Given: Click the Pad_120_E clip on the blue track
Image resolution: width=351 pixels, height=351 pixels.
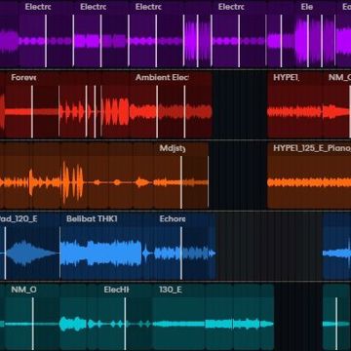Looking at the screenshot, I should 30,247.
